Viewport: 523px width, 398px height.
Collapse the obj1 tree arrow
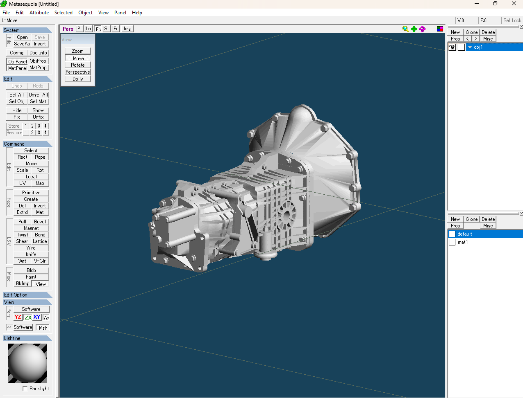point(470,47)
